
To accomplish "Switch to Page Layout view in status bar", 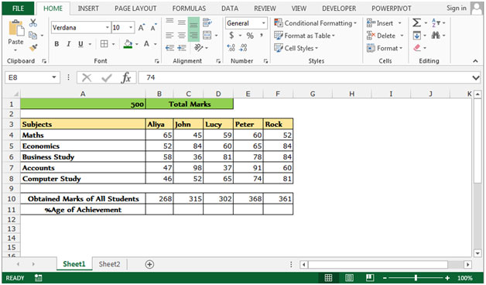I will (x=349, y=278).
